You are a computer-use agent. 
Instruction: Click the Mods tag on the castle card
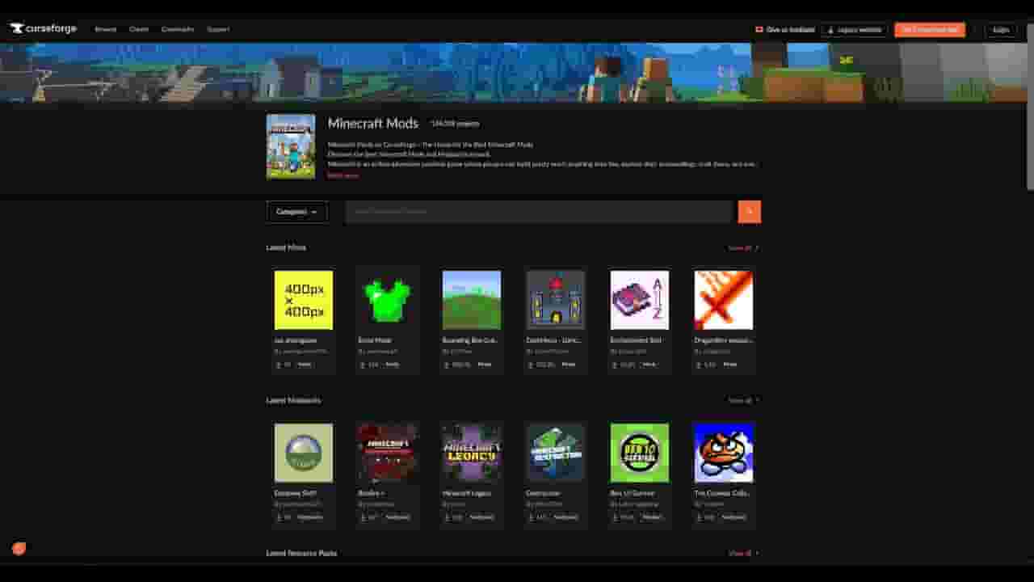click(569, 365)
